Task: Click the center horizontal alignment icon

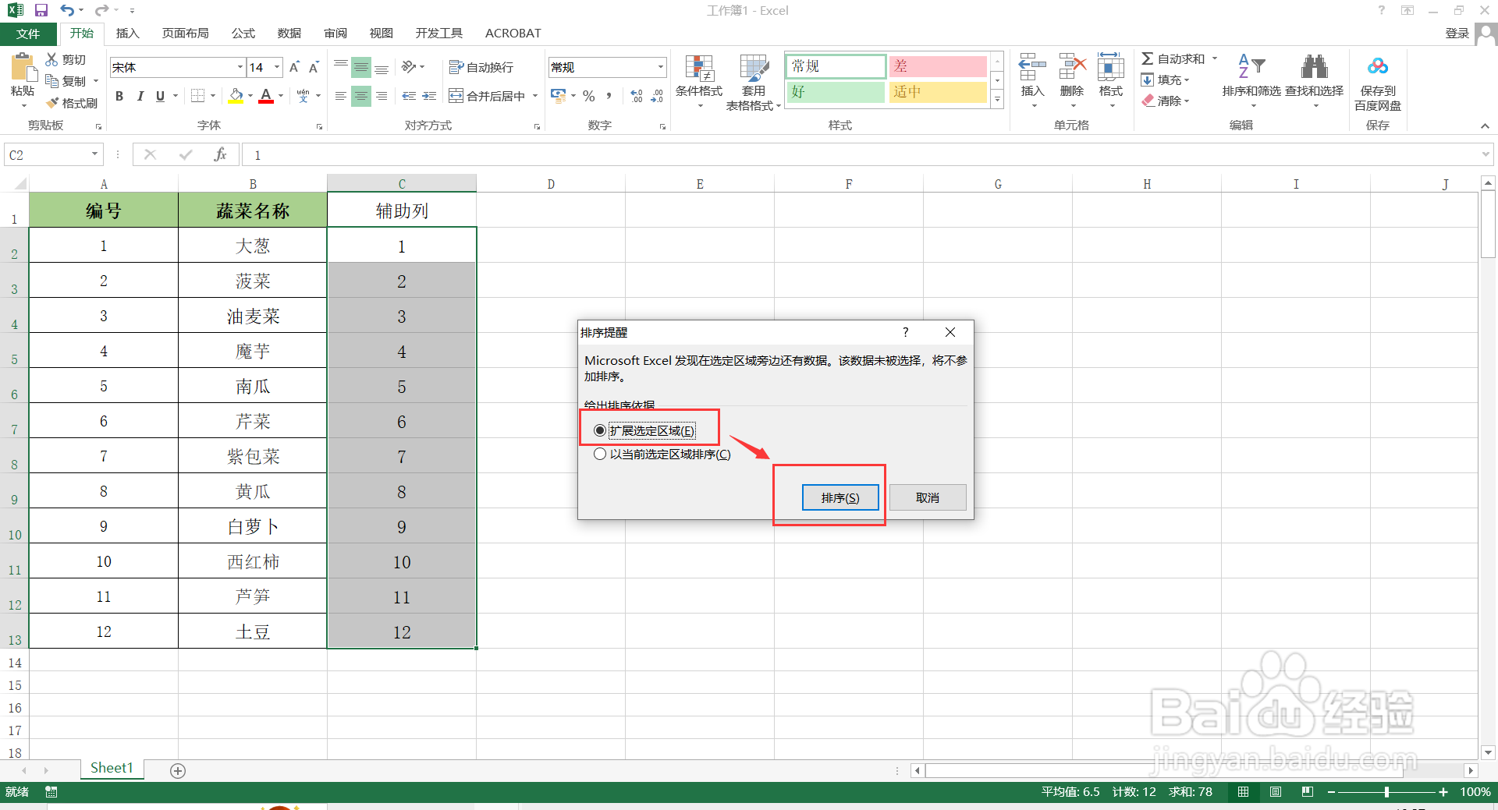Action: click(361, 96)
